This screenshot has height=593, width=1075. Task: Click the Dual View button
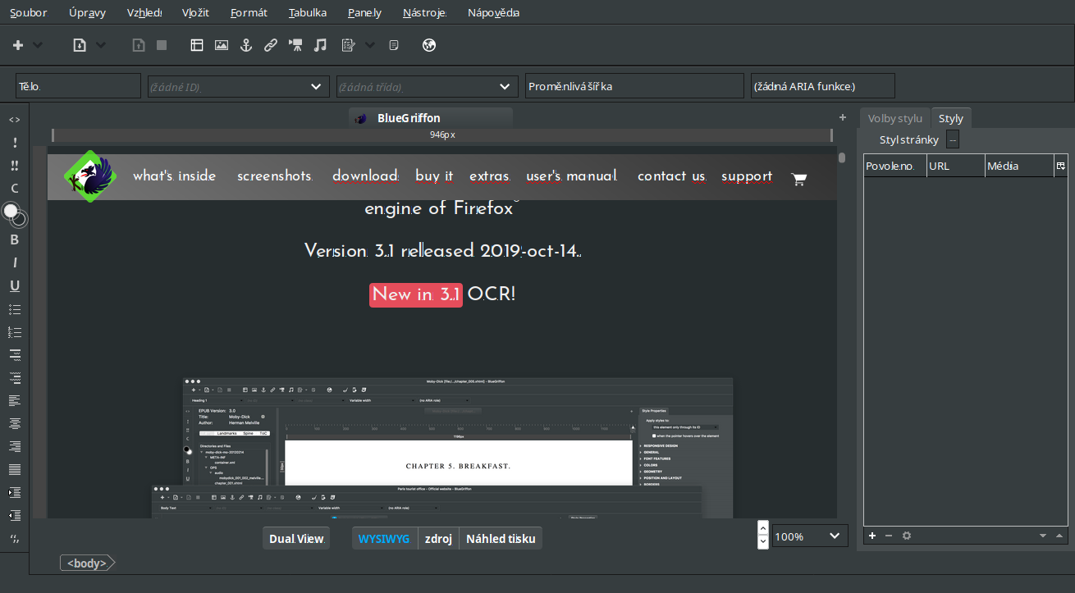tap(296, 539)
